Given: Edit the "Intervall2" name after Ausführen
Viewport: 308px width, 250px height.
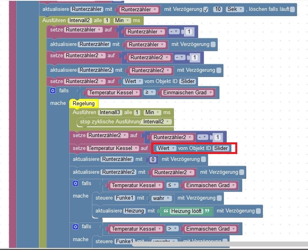Looking at the screenshot, I should point(80,21).
